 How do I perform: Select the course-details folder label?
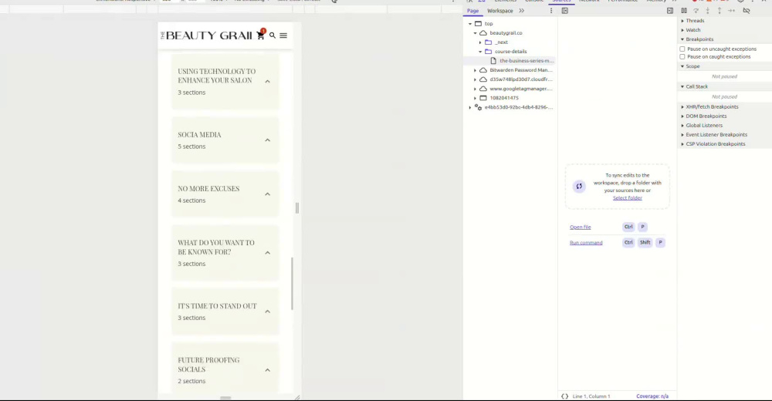coord(510,51)
